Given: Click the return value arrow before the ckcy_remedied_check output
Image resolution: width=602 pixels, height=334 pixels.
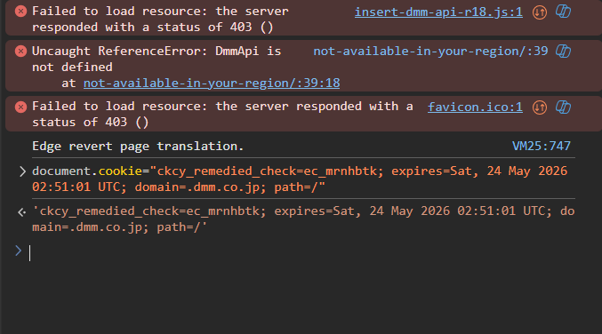Looking at the screenshot, I should pyautogui.click(x=22, y=212).
